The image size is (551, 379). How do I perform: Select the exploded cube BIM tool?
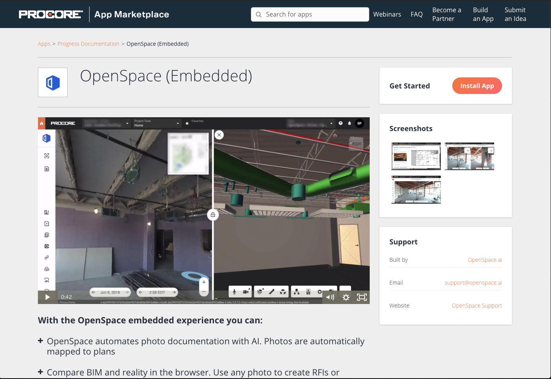pyautogui.click(x=283, y=292)
